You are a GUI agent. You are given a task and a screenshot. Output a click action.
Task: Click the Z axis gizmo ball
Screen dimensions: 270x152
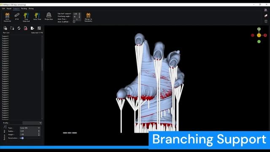259,29
